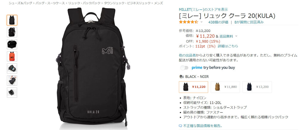Viewport: 305px width, 130px height.
Task: Select the last thumbnail in the image list
Action: [x=12, y=93]
